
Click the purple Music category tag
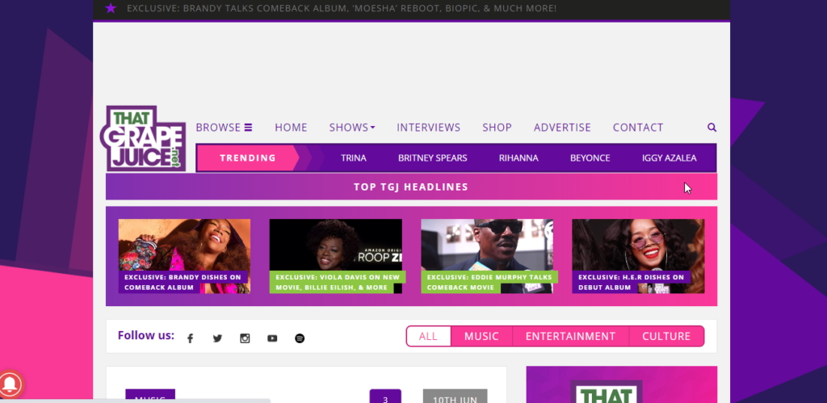click(x=149, y=397)
